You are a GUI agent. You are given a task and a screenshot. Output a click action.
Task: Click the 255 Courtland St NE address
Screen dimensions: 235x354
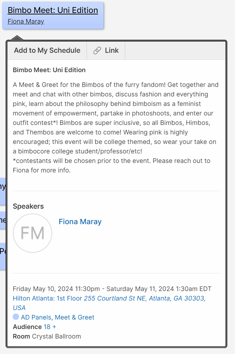click(144, 298)
